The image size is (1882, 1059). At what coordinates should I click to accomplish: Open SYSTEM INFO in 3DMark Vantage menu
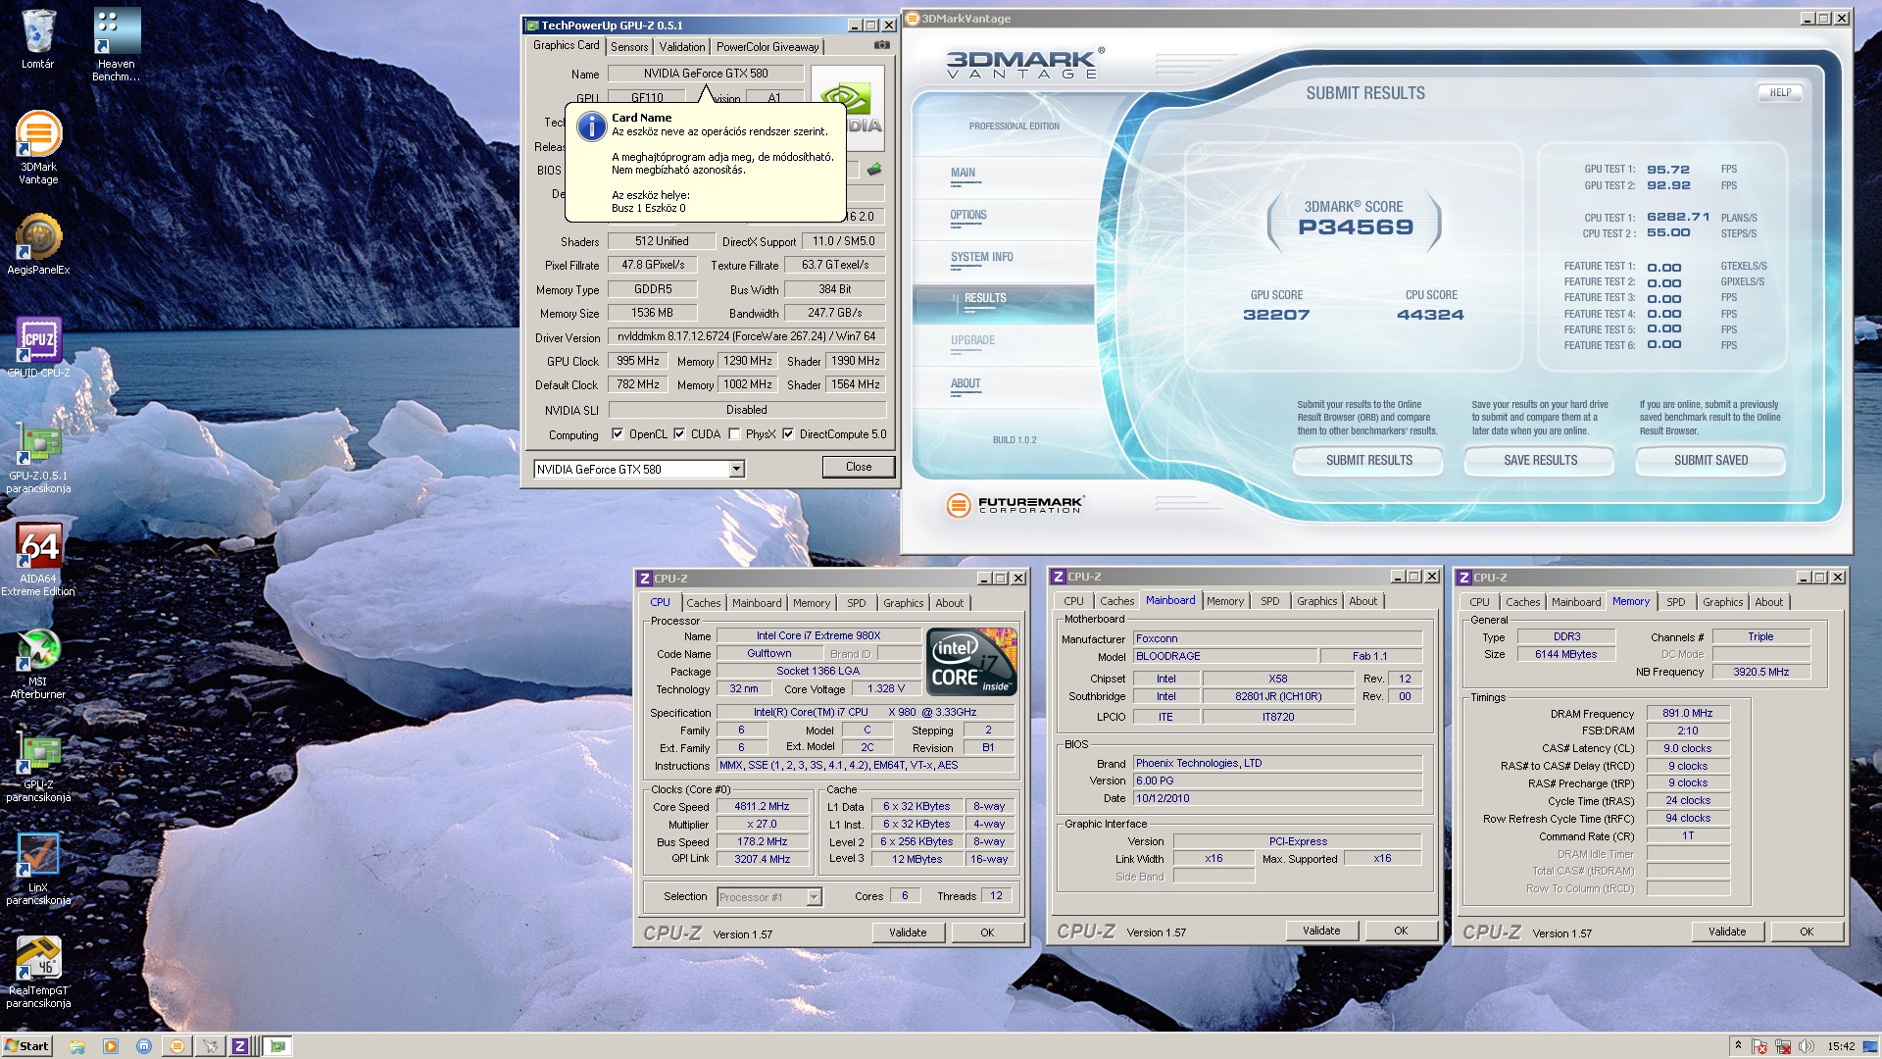tap(981, 258)
